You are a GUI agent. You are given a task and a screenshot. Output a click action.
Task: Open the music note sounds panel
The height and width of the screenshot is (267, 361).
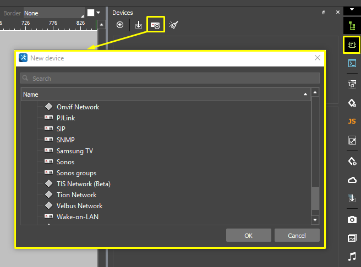[352, 257]
